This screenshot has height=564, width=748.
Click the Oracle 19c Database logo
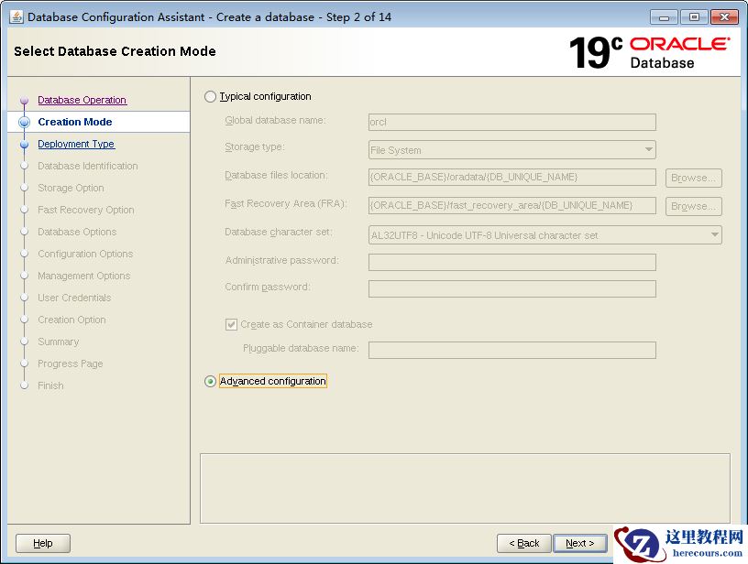pos(649,52)
